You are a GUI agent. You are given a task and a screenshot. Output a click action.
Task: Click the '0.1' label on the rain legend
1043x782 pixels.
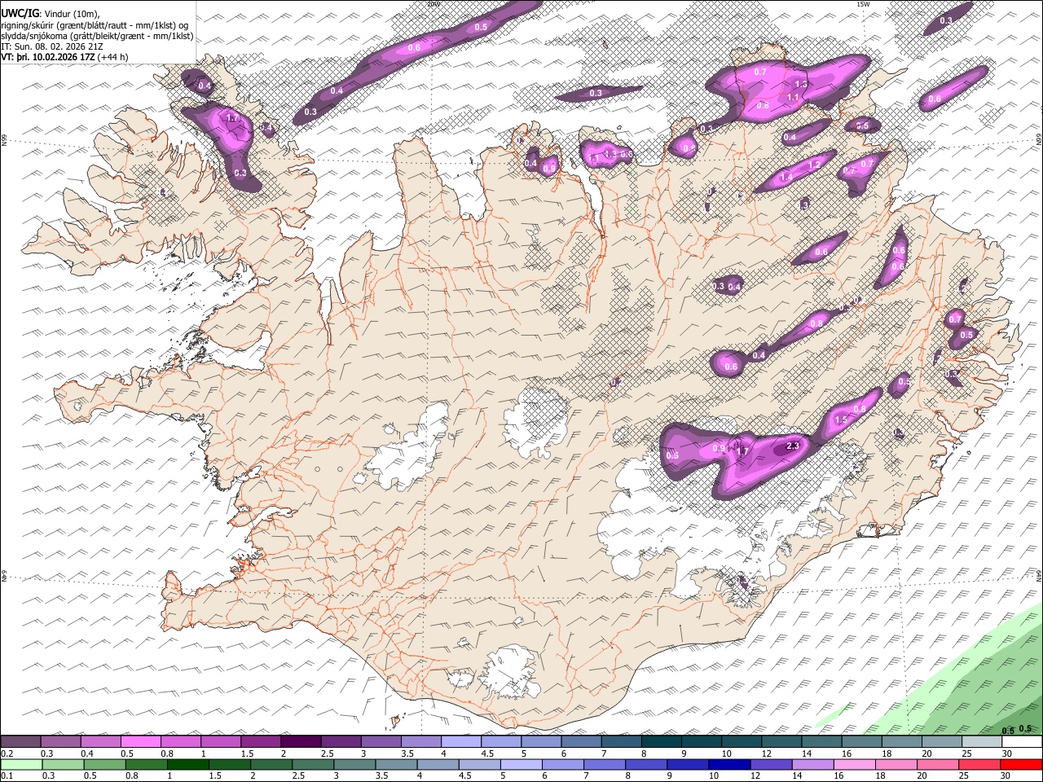pos(7,776)
